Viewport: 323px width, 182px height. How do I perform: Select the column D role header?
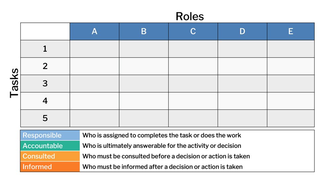coord(242,31)
